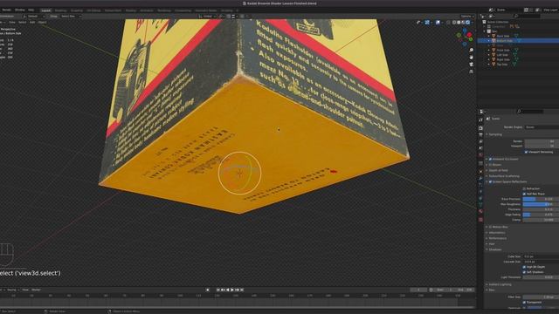
Task: Open the Help menu
Action: pyautogui.click(x=31, y=10)
